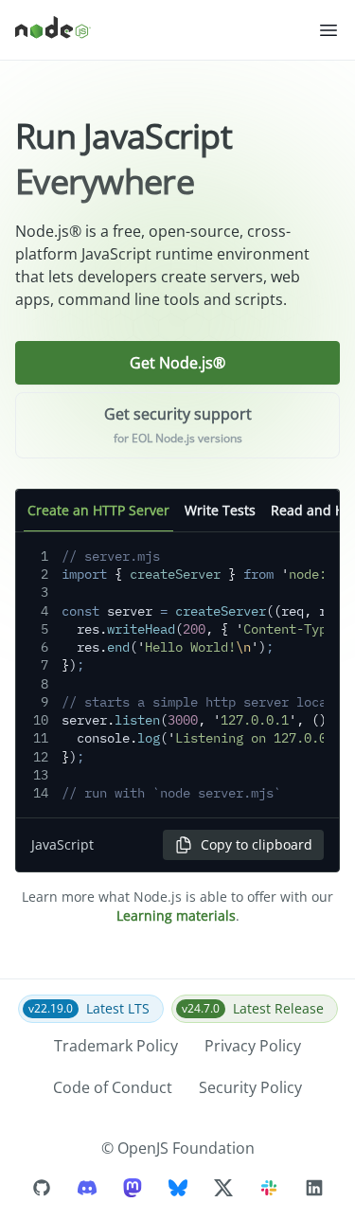Click the server.listen(3000 code line

coord(193,720)
